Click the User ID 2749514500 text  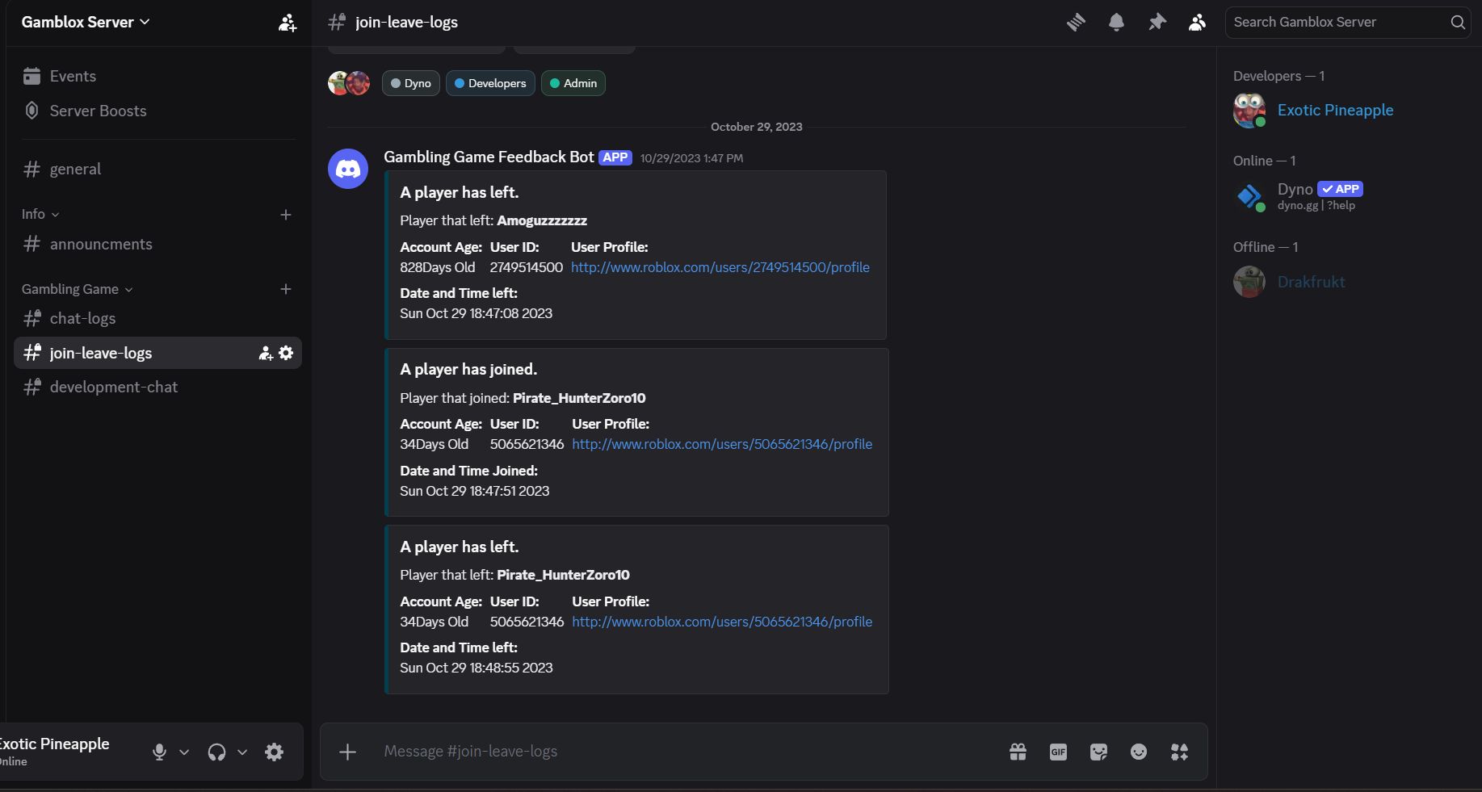(x=527, y=267)
